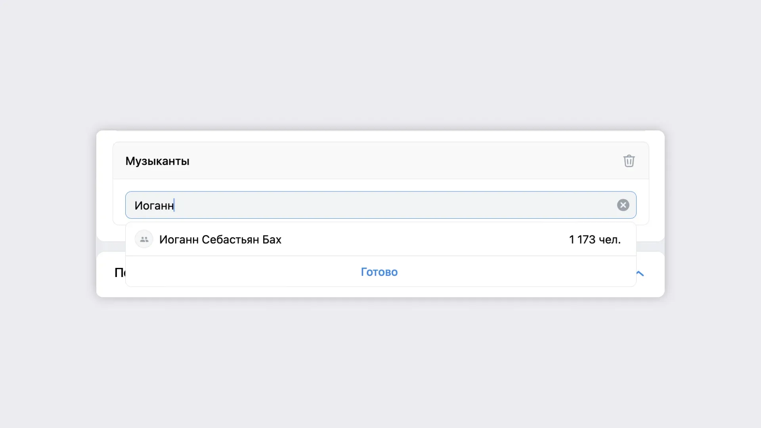
Task: Click the Музыканты heading
Action: pos(157,161)
